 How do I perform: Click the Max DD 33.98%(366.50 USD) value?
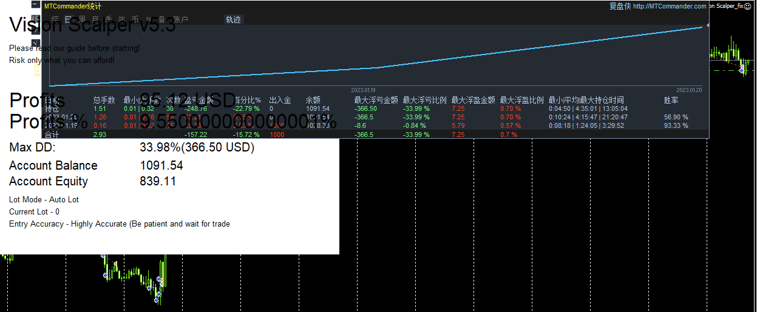[x=197, y=147]
